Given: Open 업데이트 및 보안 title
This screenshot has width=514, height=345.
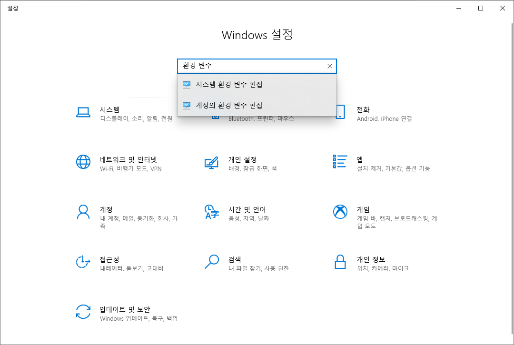Looking at the screenshot, I should [x=125, y=309].
